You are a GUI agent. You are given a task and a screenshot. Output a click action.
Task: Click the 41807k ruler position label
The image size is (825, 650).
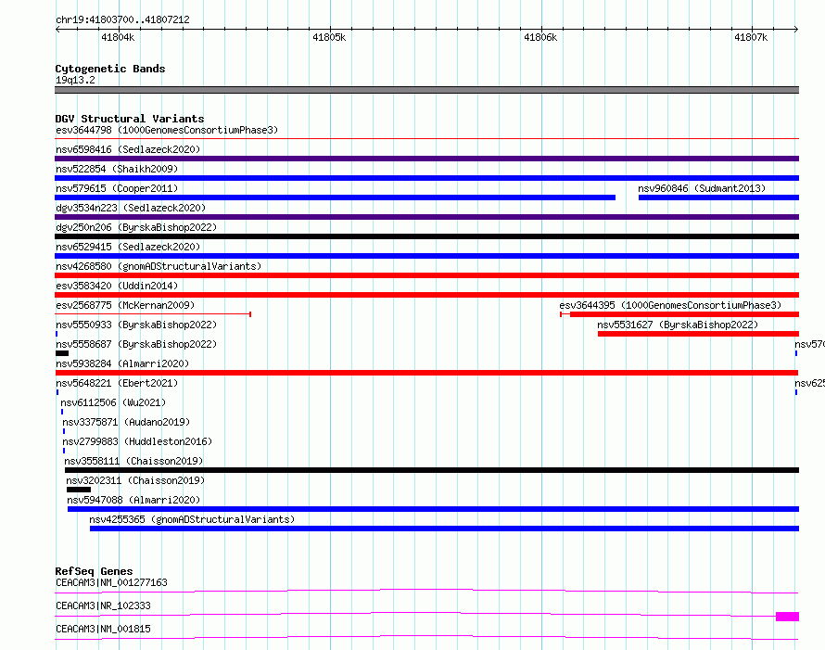click(x=751, y=37)
